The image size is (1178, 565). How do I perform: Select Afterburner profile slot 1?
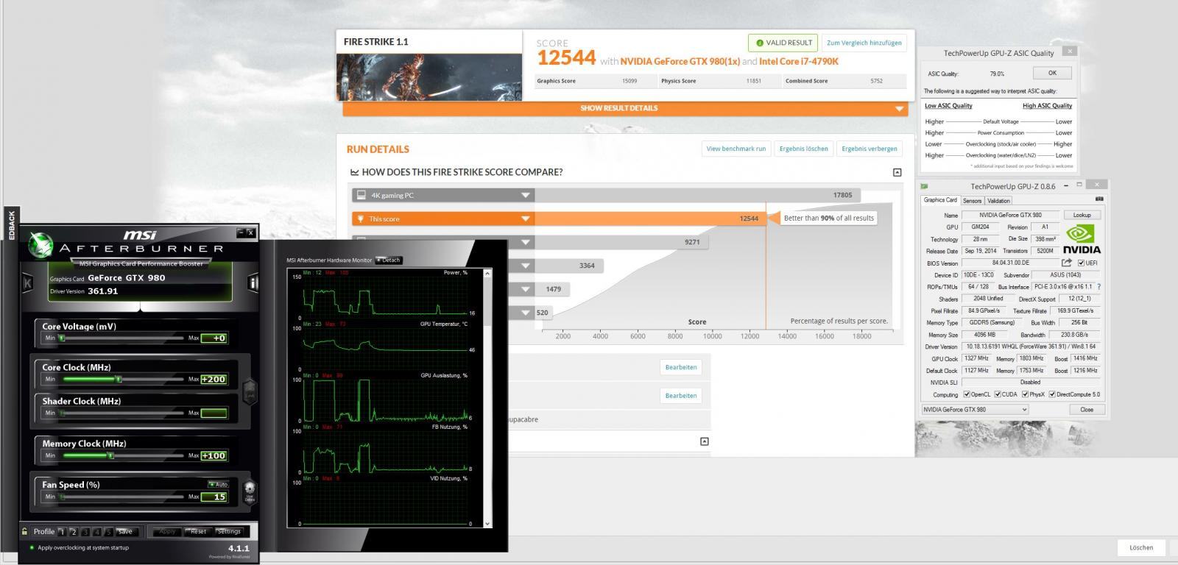[62, 532]
